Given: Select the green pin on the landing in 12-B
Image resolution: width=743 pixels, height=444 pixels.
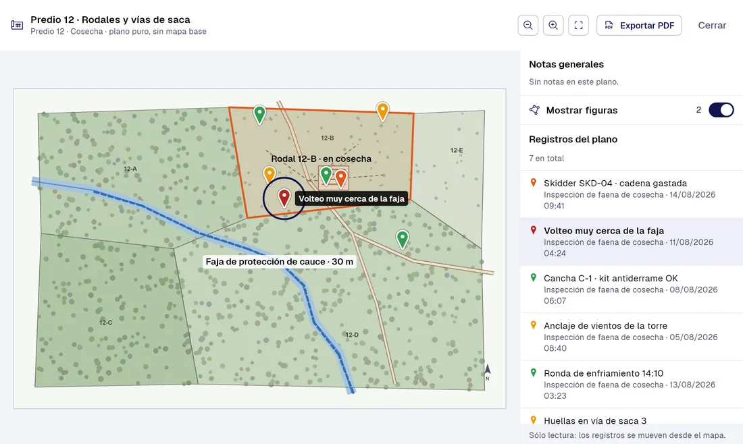Looking at the screenshot, I should click(x=326, y=175).
